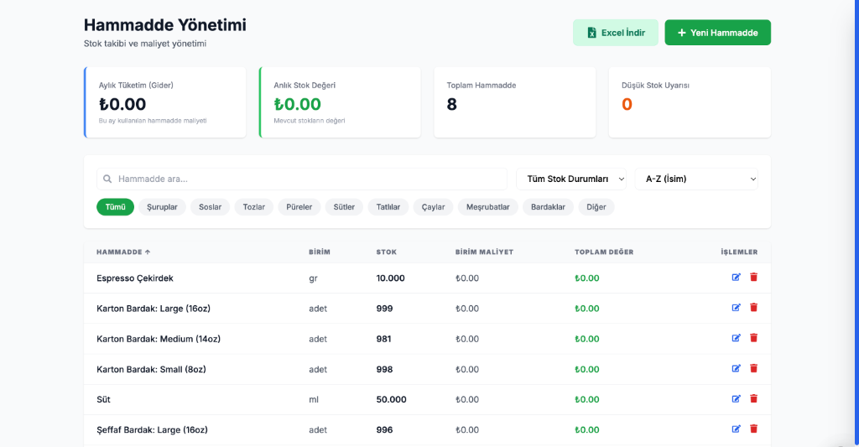
Task: Click trash icon for Karton Bardak: Medium (14oz)
Action: coord(753,338)
